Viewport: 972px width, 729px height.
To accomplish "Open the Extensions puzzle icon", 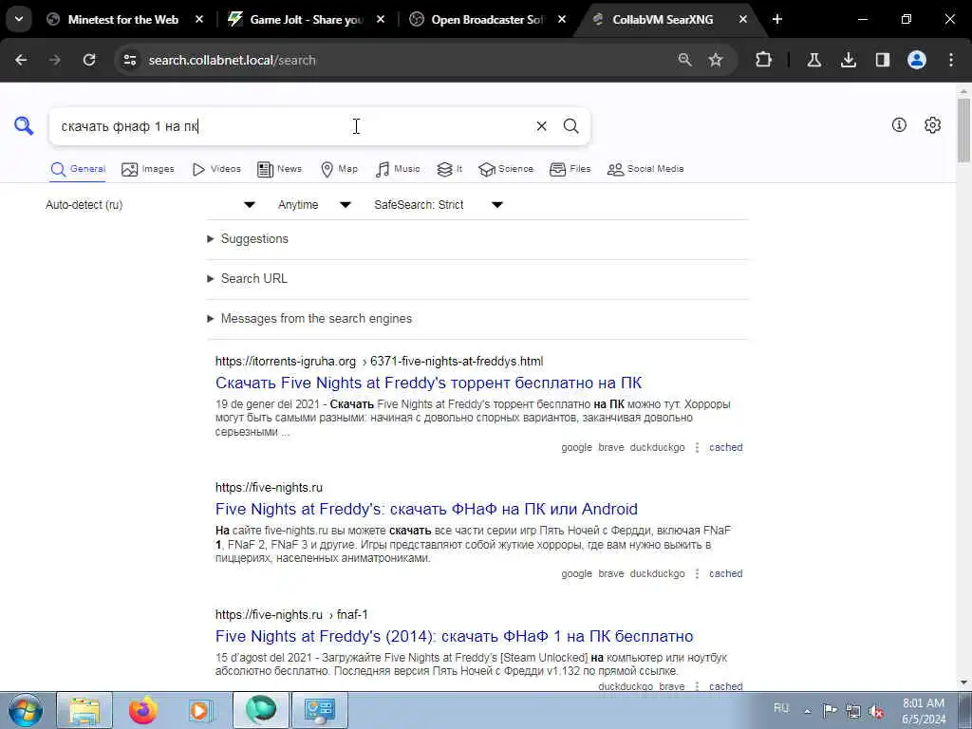I will [x=764, y=60].
